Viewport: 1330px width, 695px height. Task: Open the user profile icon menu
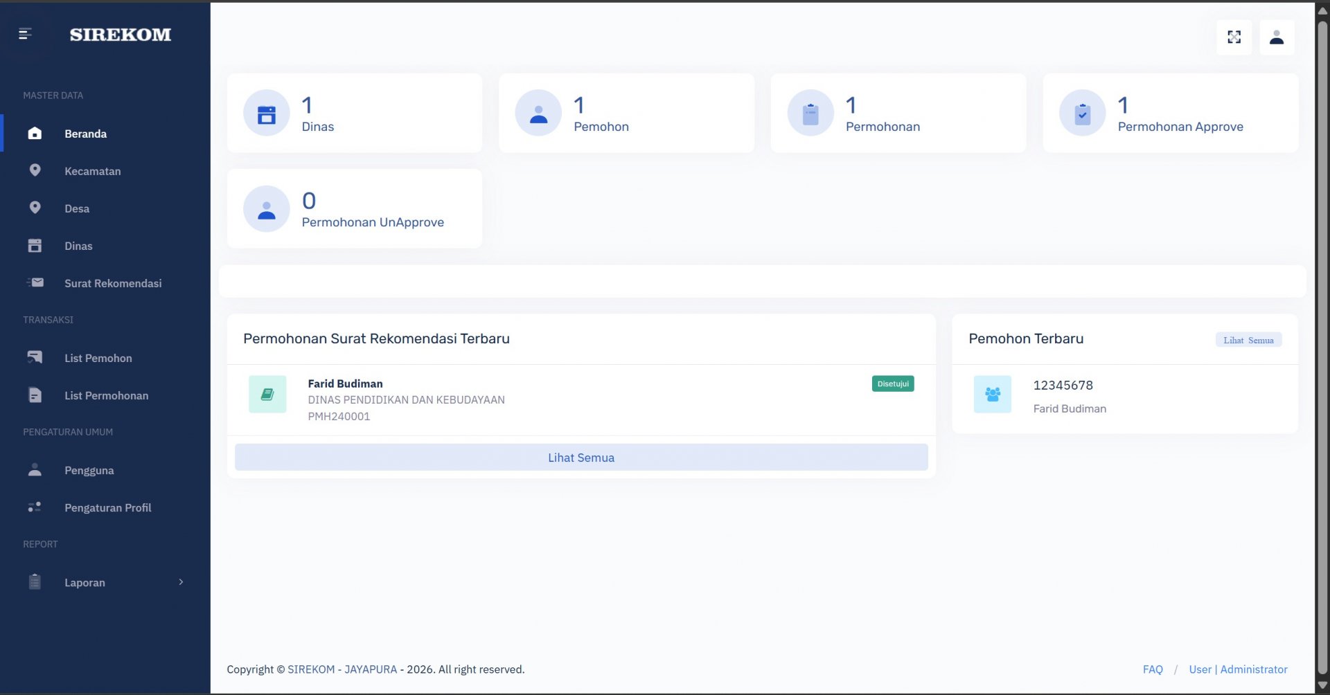pos(1276,37)
